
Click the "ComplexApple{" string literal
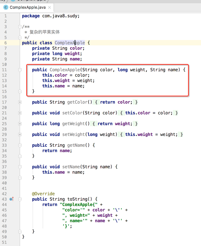click(78, 205)
